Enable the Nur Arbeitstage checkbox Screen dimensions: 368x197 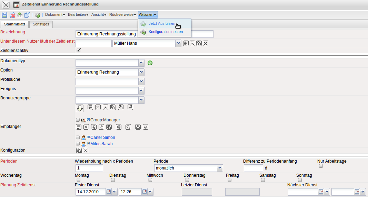pos(321,166)
